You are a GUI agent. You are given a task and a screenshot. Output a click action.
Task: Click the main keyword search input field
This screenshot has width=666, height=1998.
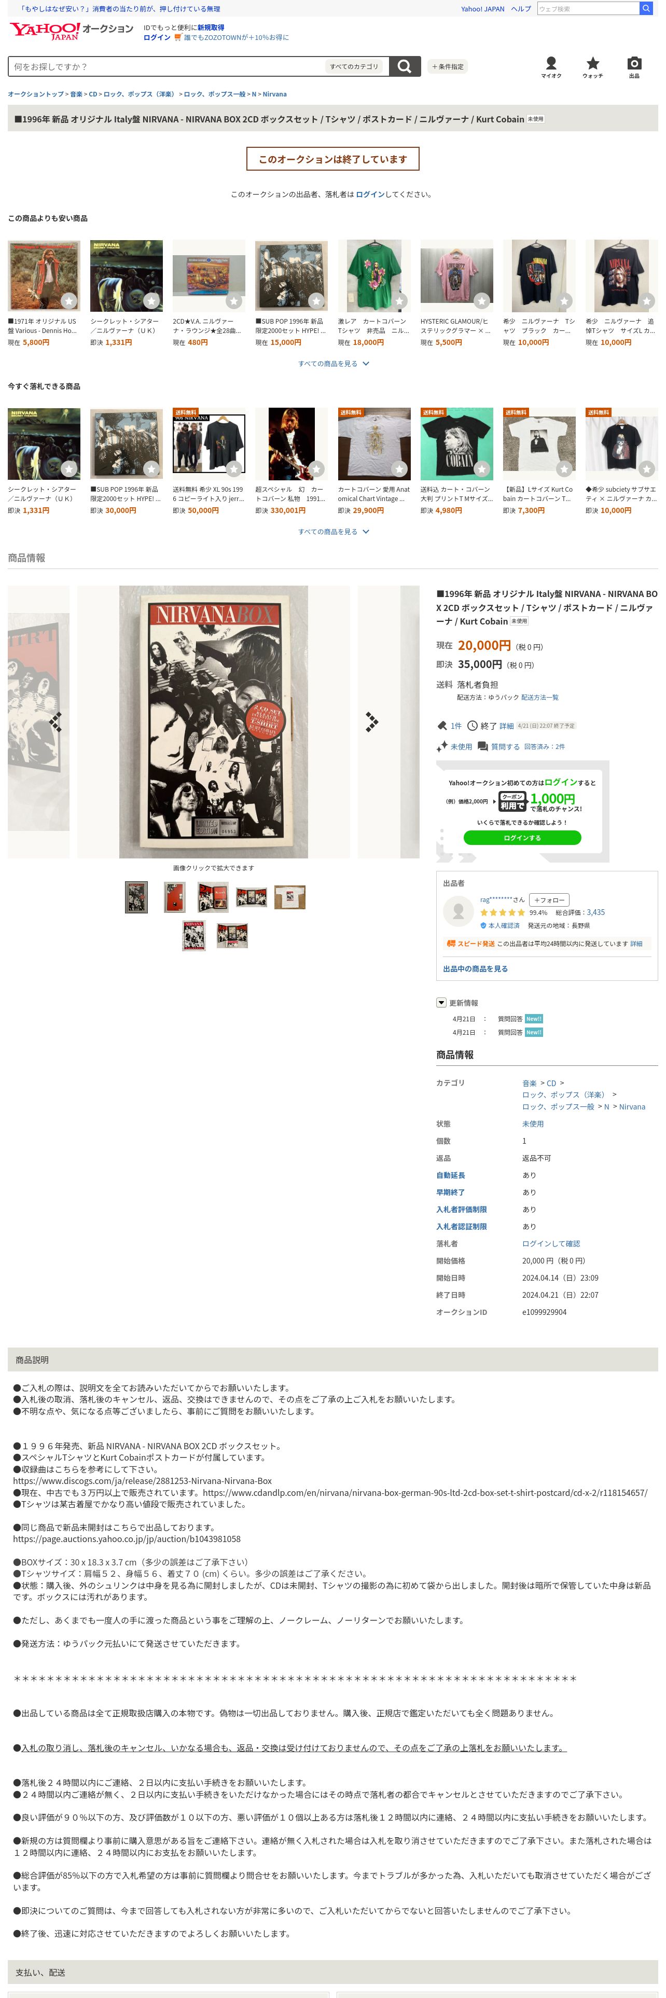(166, 67)
